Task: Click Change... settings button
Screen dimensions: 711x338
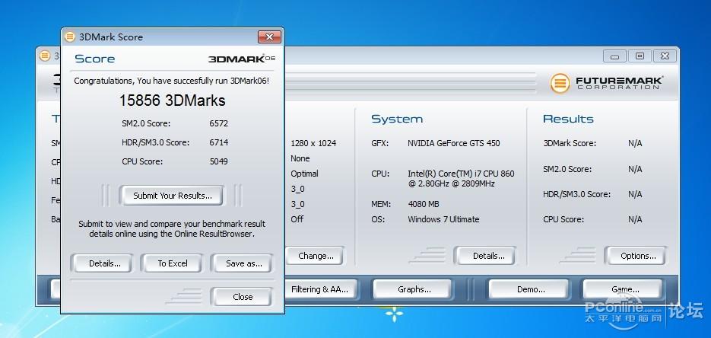Action: click(x=316, y=256)
